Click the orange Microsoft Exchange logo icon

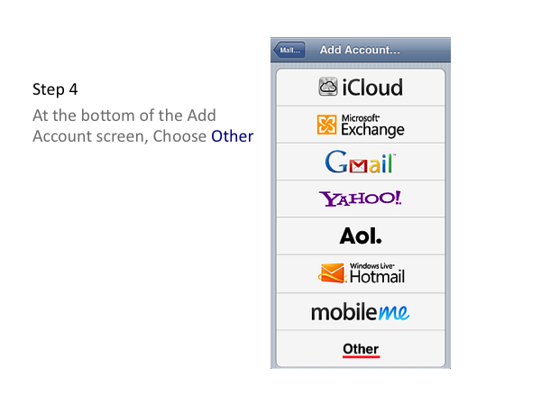[x=326, y=125]
